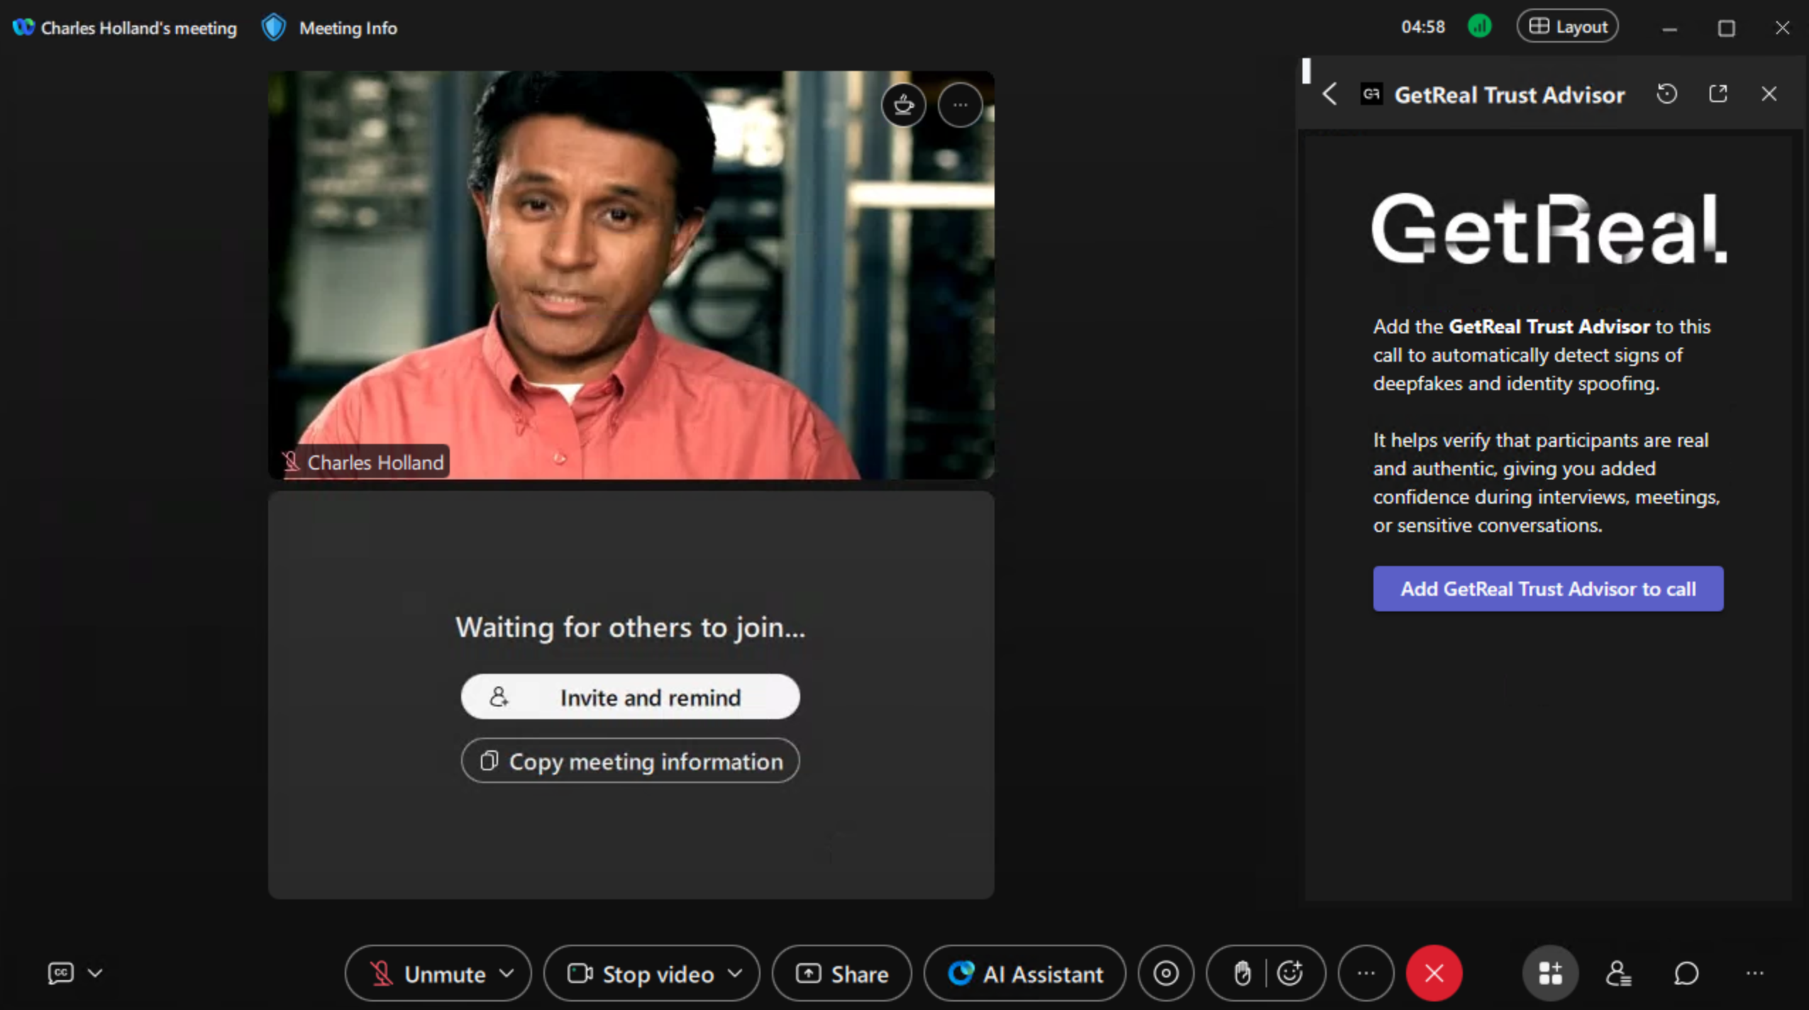Viewport: 1809px width, 1010px height.
Task: Expand the Unmute audio options arrow
Action: click(x=507, y=973)
